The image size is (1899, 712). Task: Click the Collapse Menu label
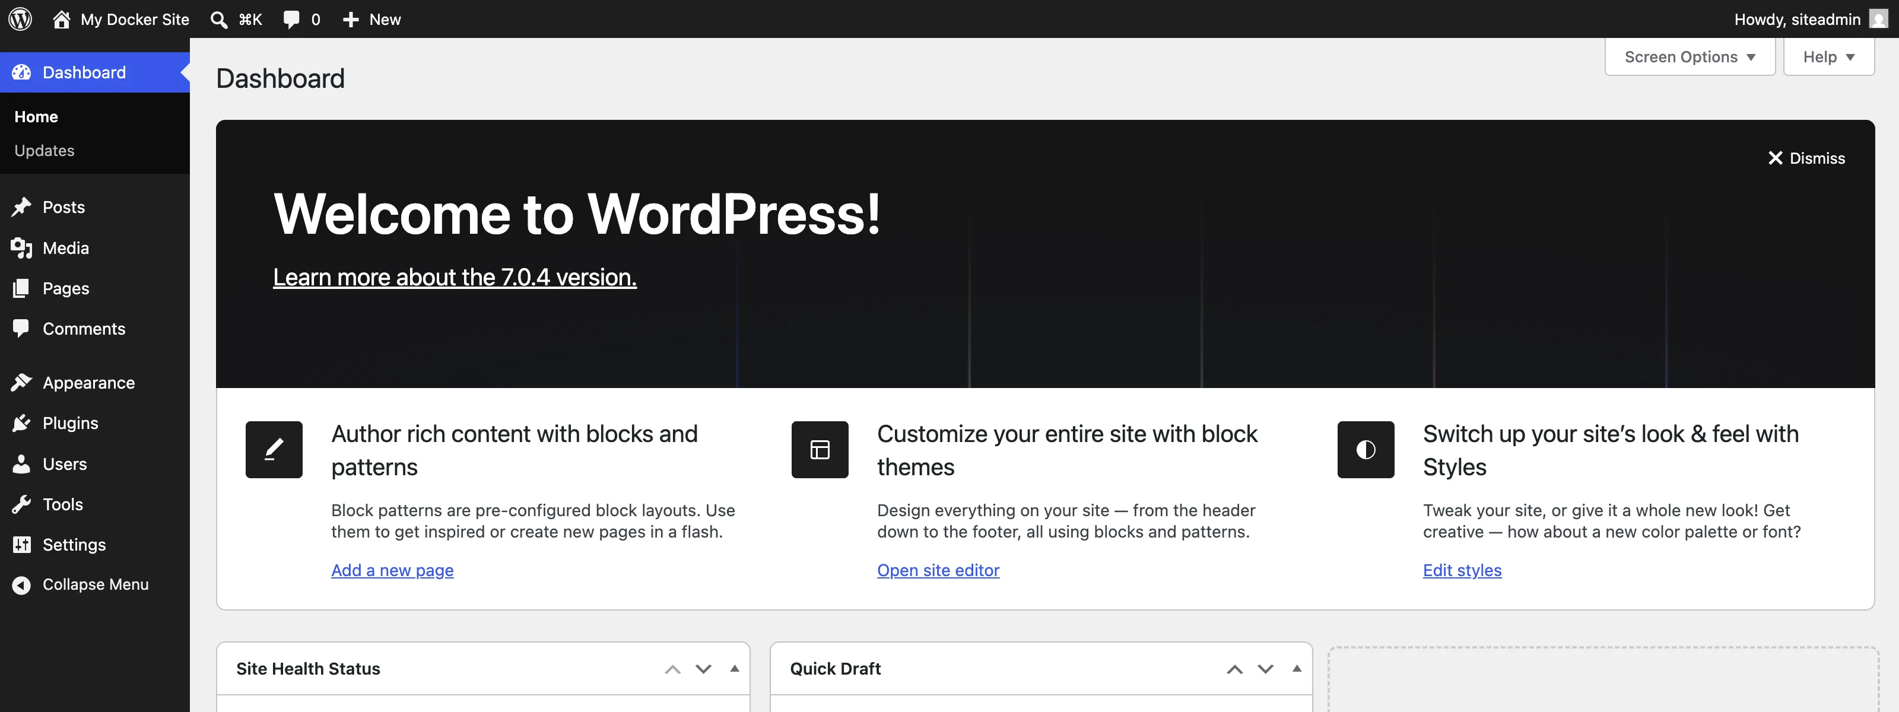tap(96, 584)
